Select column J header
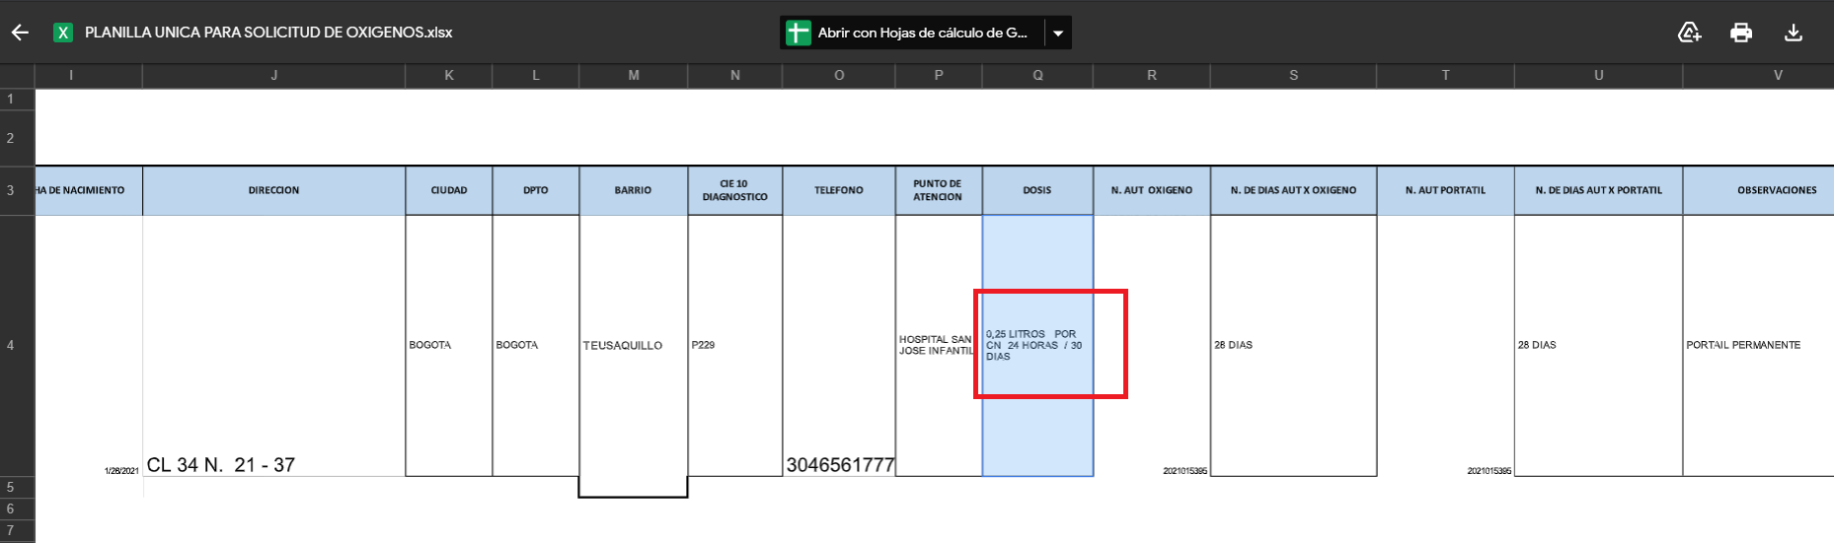This screenshot has height=543, width=1834. [x=273, y=75]
